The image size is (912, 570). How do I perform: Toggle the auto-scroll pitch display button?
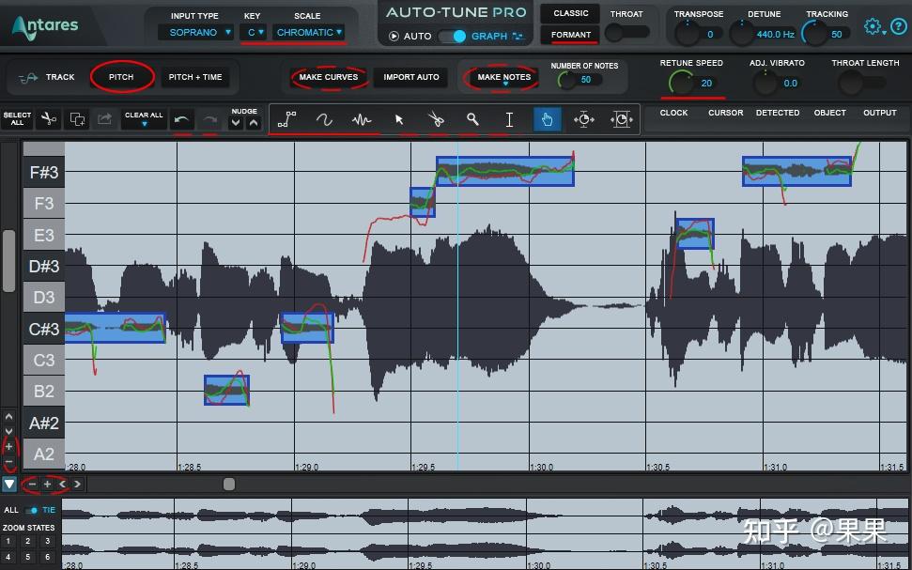pyautogui.click(x=621, y=120)
